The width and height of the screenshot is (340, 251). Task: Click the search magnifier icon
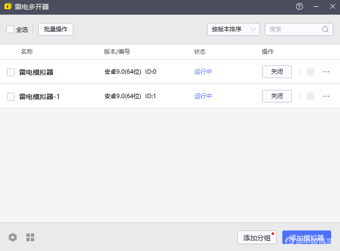click(325, 29)
